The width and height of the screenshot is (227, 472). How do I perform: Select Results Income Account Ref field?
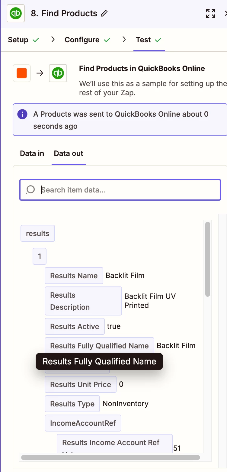(x=115, y=443)
